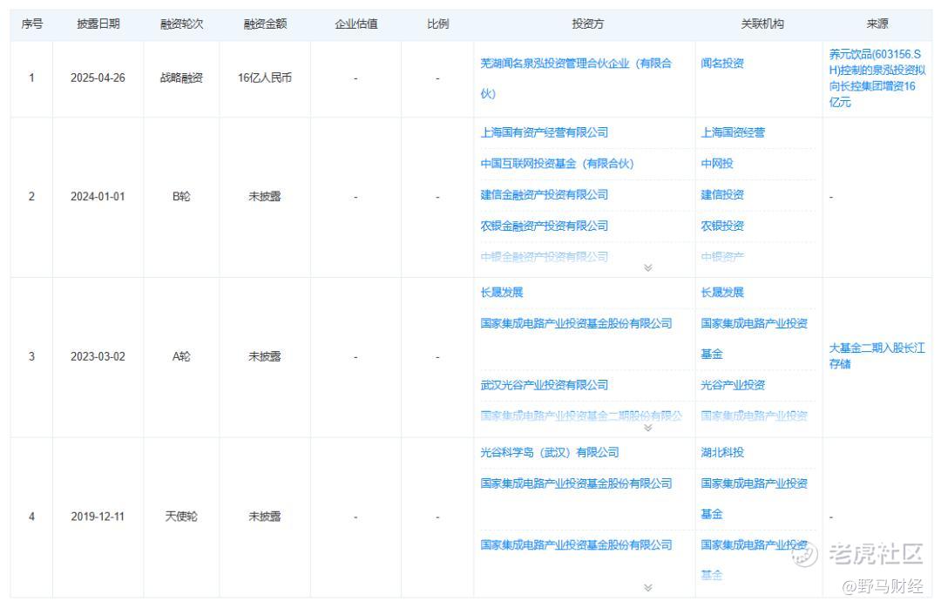The image size is (941, 608).
Task: Click 长晟发展 in the investor column
Action: click(502, 293)
